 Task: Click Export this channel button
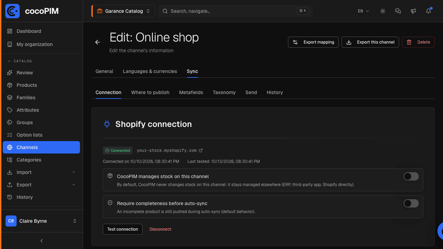370,42
